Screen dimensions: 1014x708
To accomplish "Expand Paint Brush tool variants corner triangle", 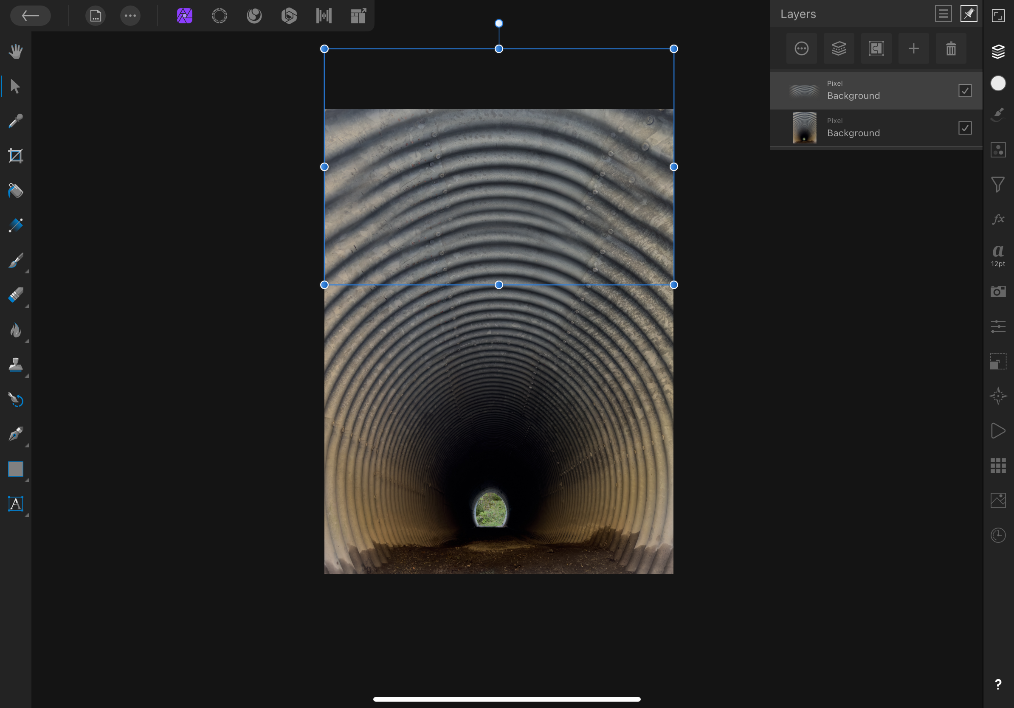I will point(27,272).
